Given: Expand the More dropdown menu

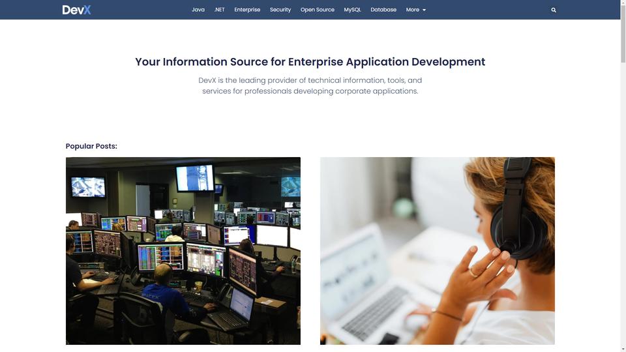Looking at the screenshot, I should click(x=415, y=10).
